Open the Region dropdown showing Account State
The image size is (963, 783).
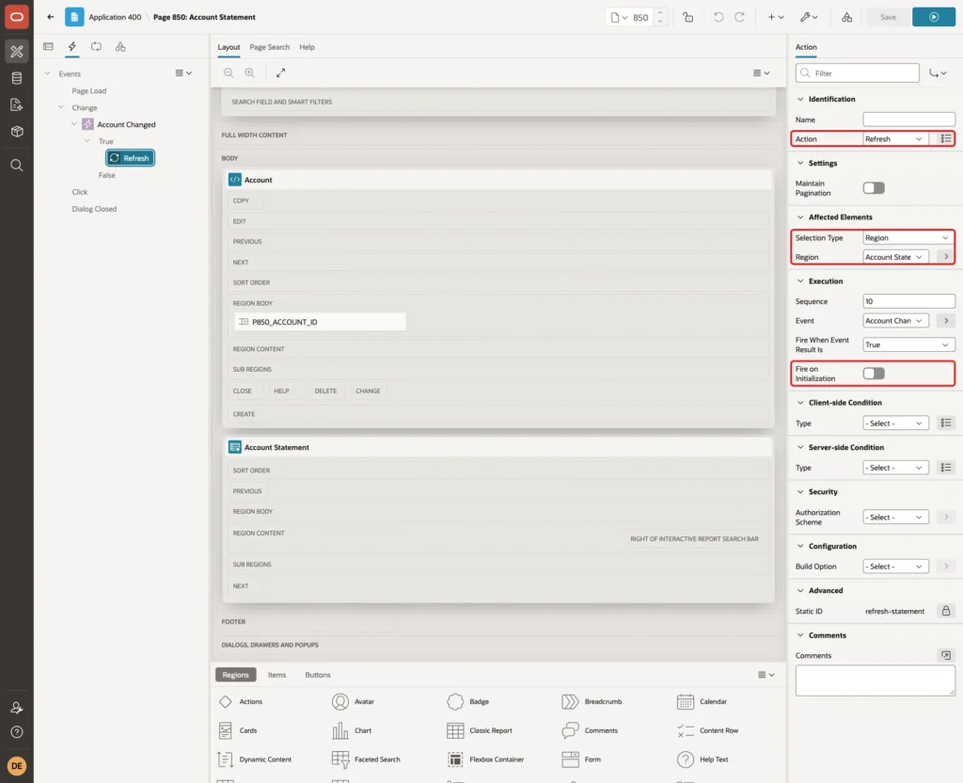(x=895, y=257)
